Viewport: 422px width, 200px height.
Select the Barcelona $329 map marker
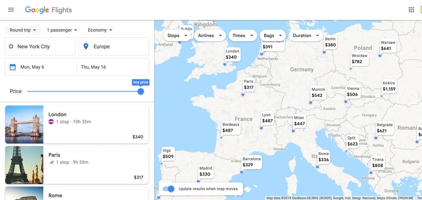point(252,162)
